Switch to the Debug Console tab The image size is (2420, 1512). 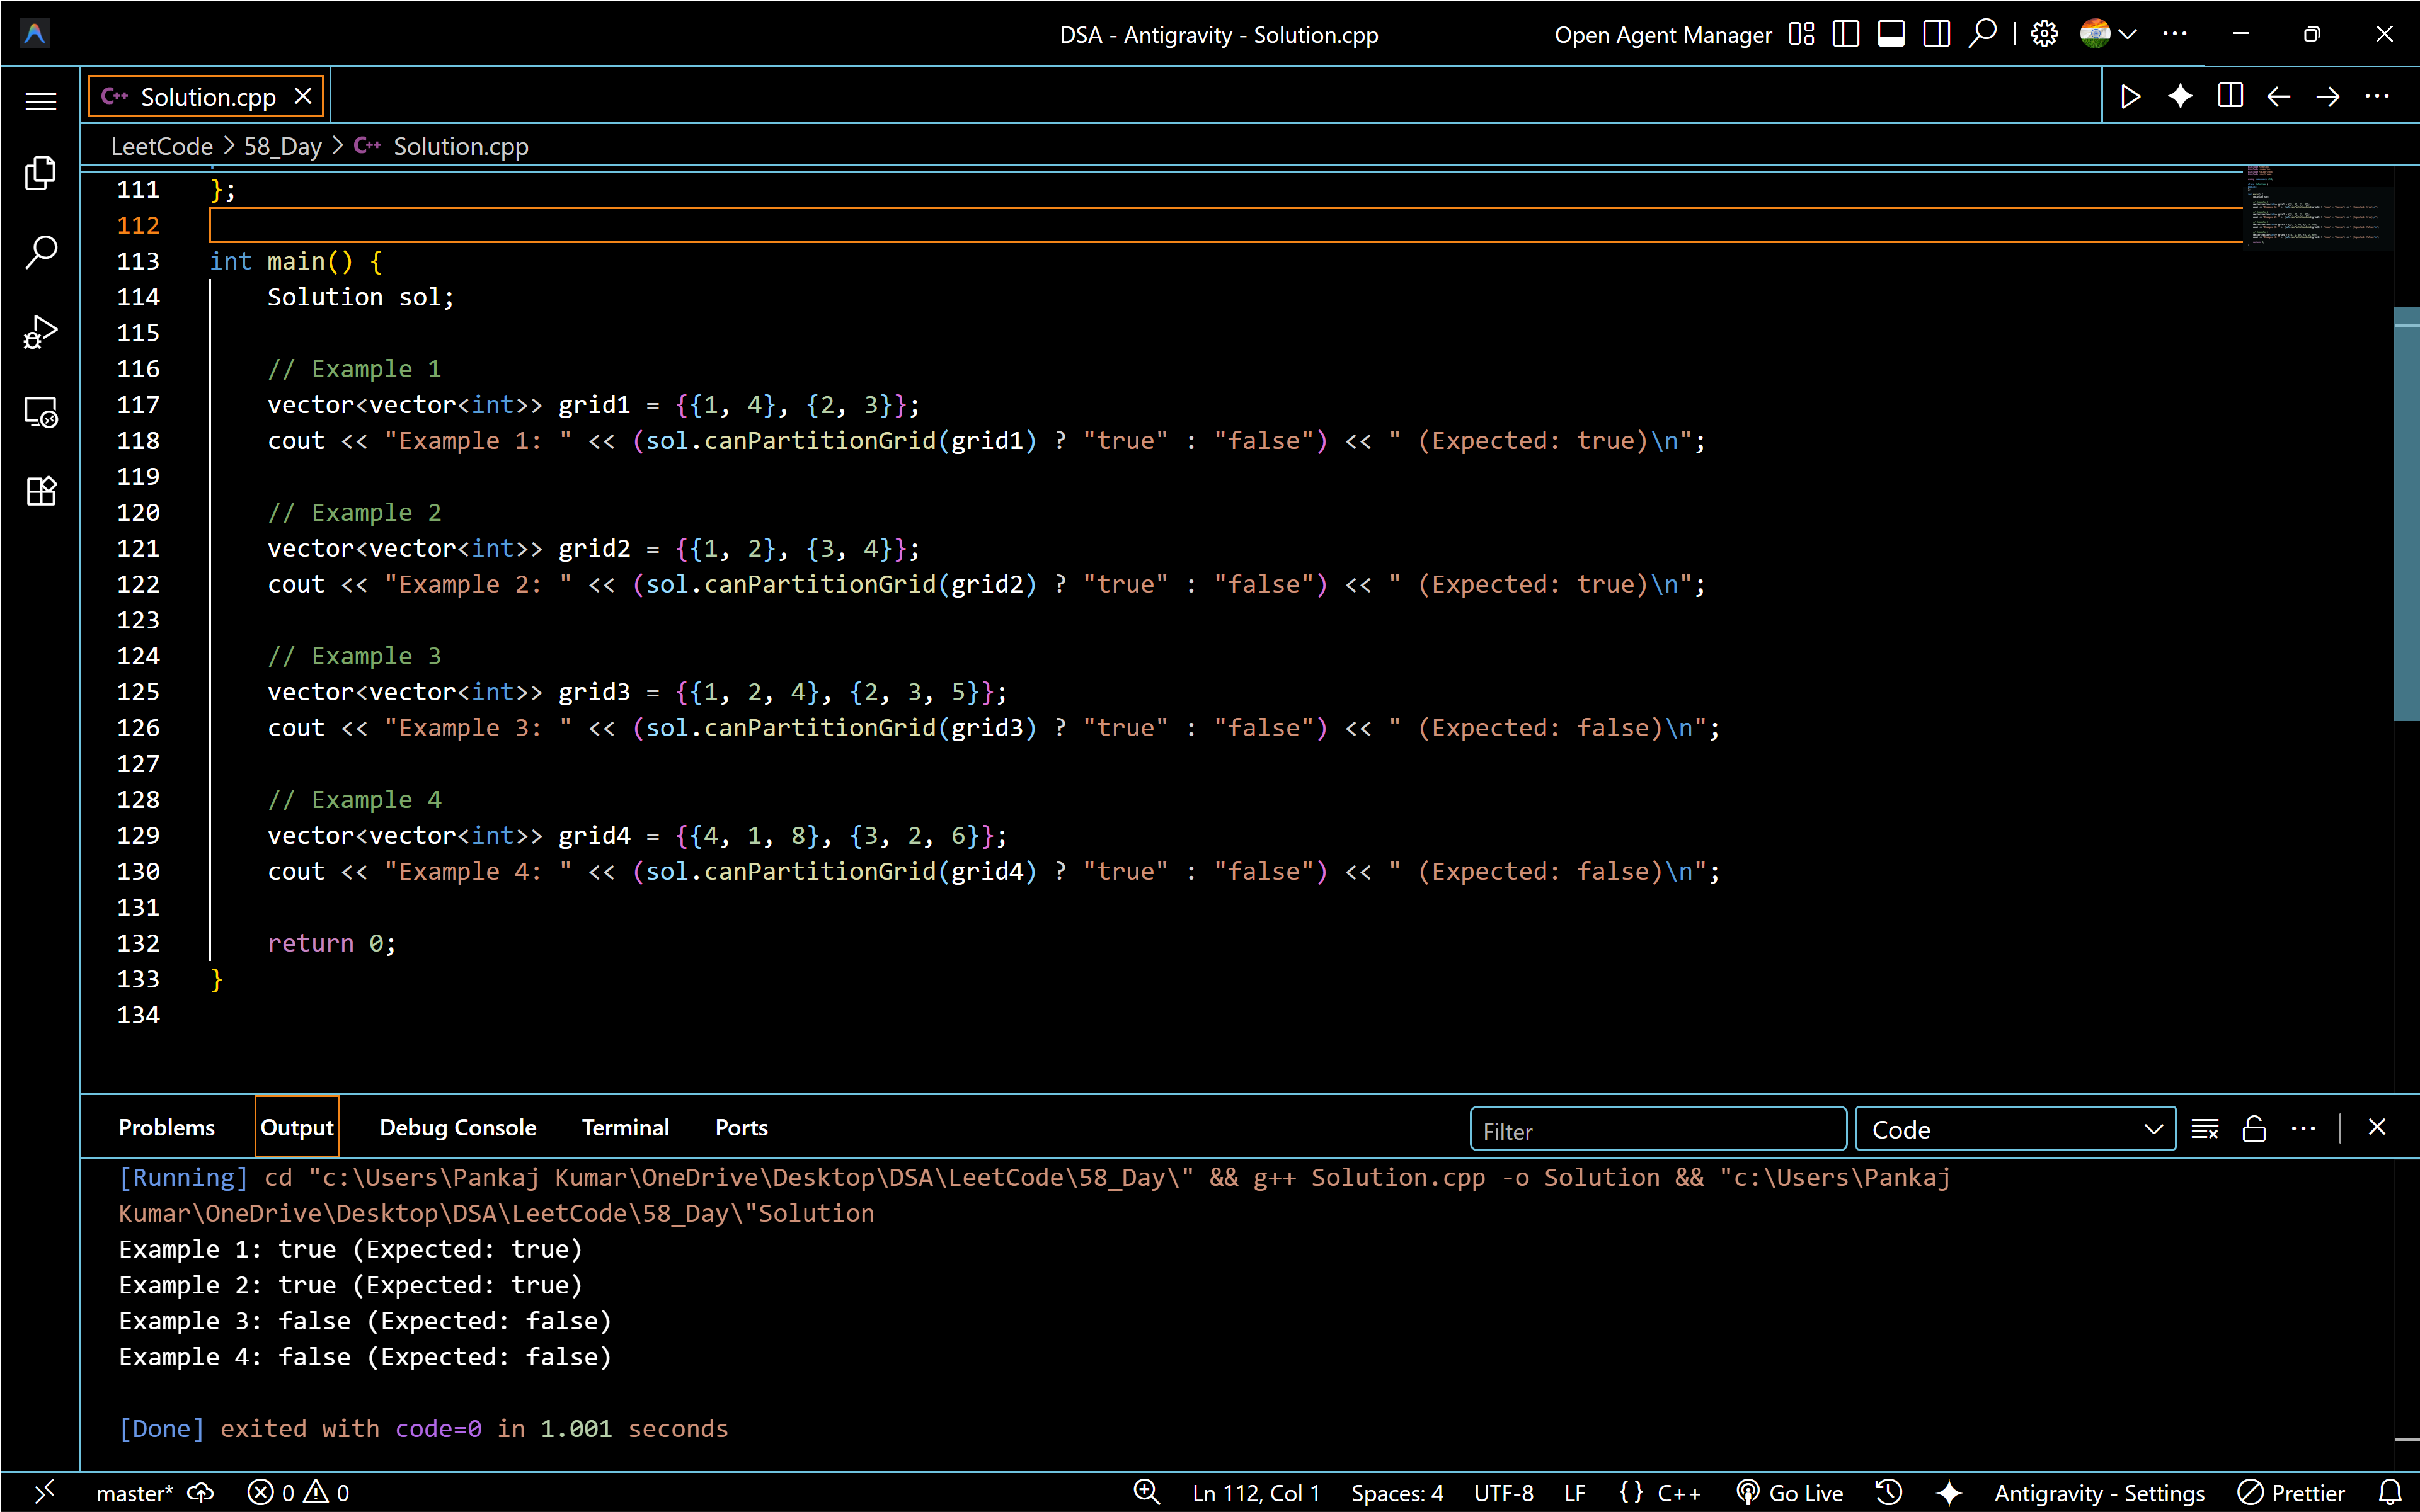coord(457,1128)
